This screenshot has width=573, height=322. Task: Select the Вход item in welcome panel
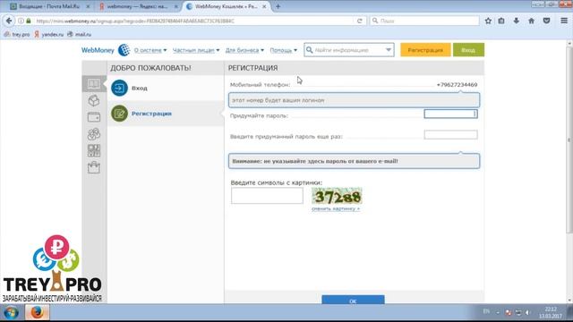(x=166, y=88)
